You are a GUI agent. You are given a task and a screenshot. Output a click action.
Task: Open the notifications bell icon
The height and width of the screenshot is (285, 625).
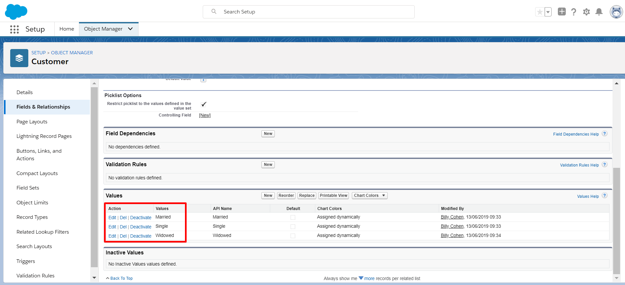[599, 12]
